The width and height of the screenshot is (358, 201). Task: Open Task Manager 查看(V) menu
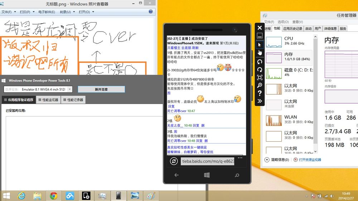[x=297, y=22]
